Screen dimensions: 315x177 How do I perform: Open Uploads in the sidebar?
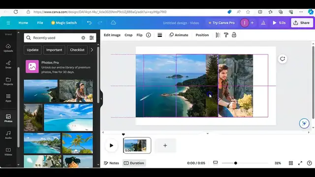click(x=8, y=48)
